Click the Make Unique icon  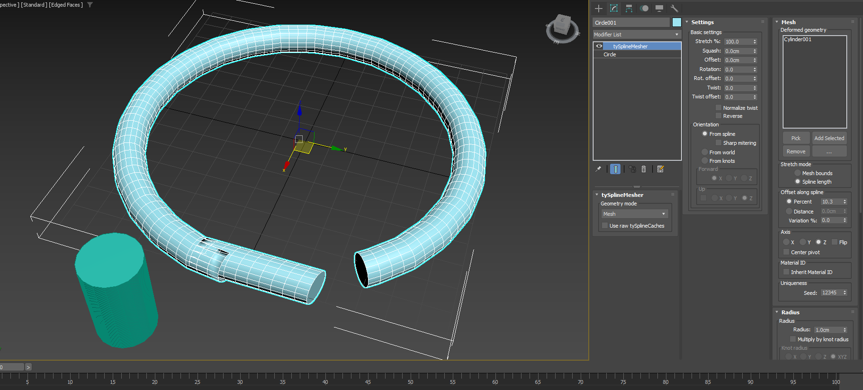click(632, 169)
